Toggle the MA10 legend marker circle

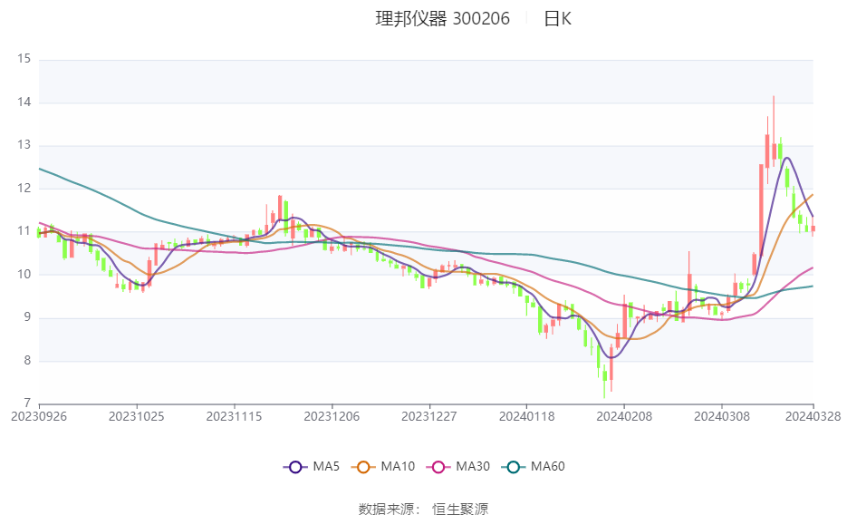(x=363, y=467)
